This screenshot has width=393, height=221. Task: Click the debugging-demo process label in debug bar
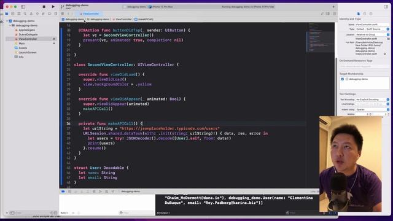130,192
